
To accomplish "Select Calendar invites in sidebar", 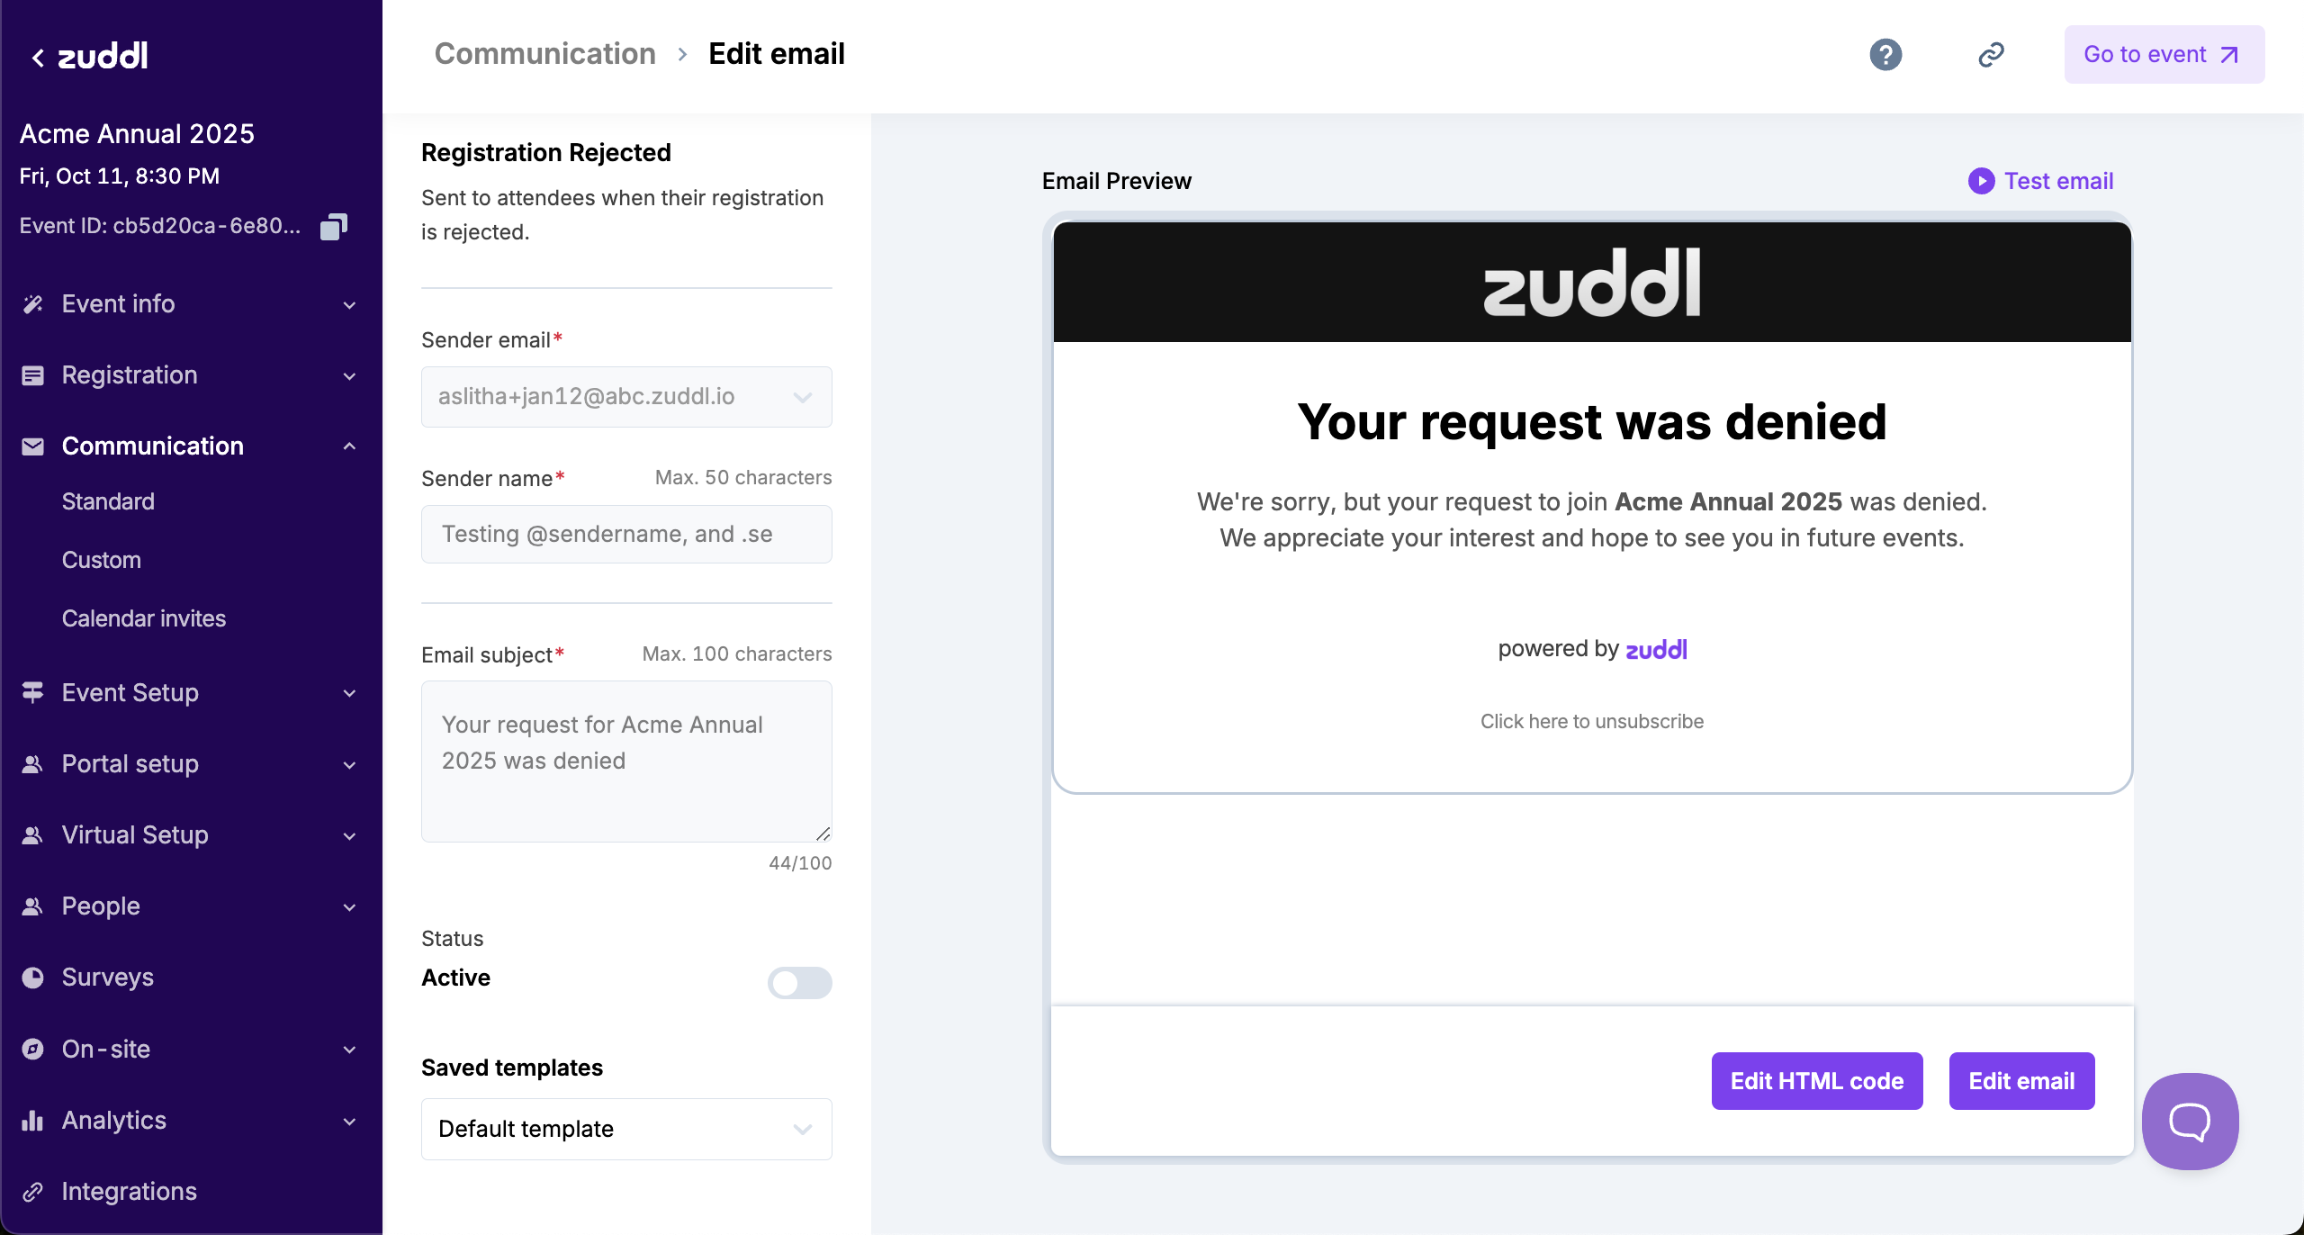I will [x=144, y=618].
